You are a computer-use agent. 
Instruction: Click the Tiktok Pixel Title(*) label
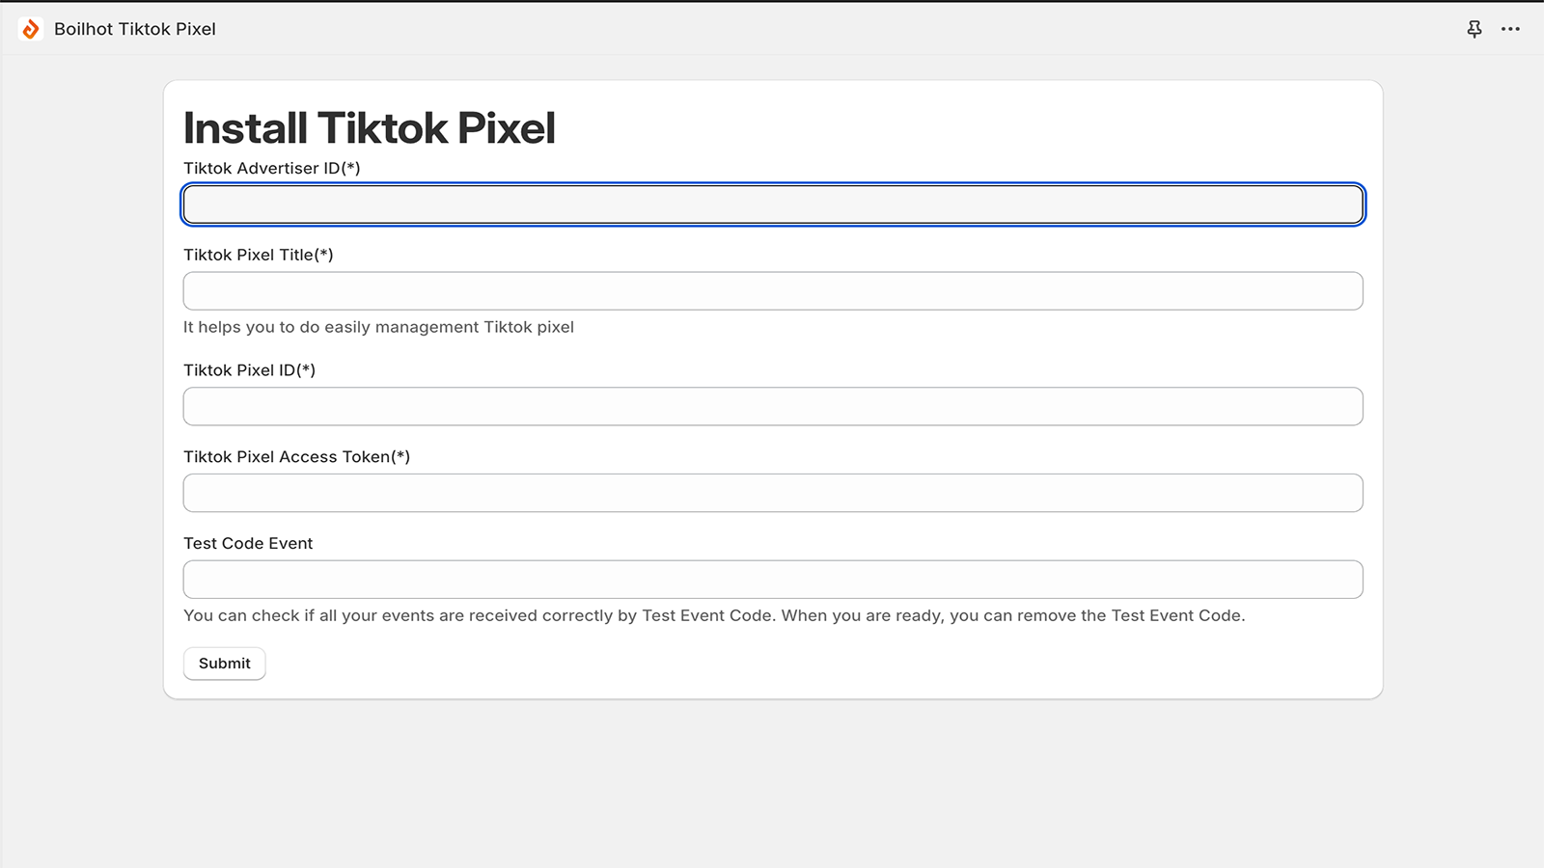[x=259, y=255]
